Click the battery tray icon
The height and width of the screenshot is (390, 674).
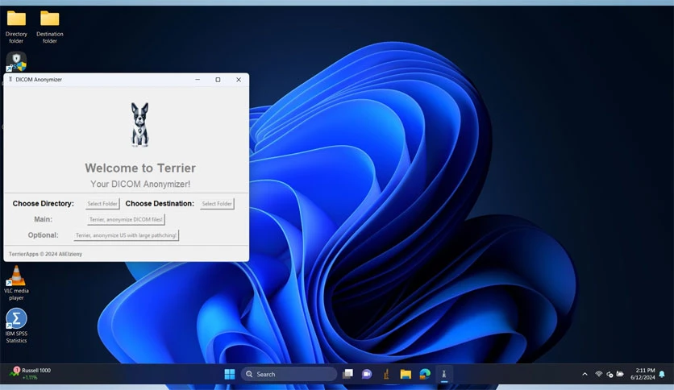tap(620, 374)
